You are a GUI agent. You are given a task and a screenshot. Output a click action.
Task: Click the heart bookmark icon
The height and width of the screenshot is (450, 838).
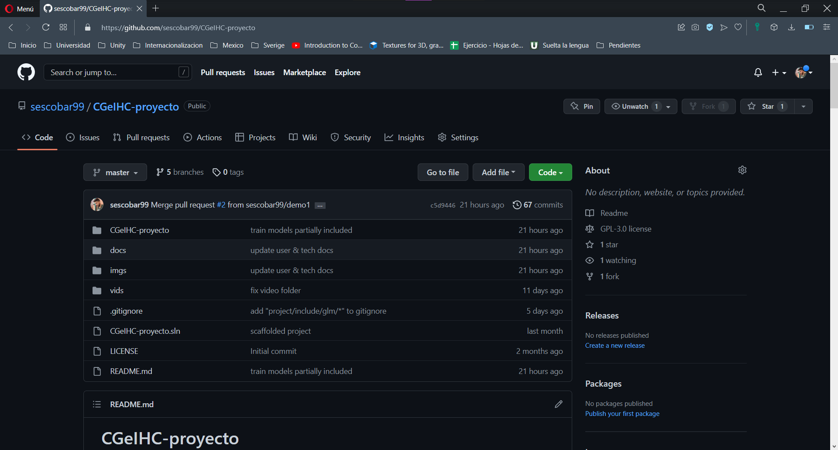(x=738, y=27)
